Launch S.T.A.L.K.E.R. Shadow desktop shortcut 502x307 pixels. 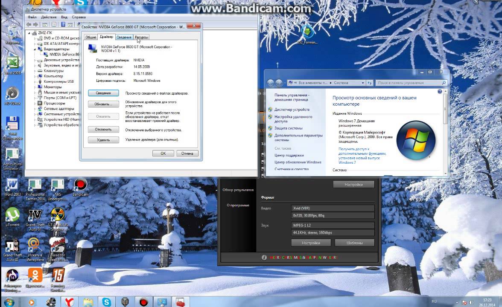[58, 220]
